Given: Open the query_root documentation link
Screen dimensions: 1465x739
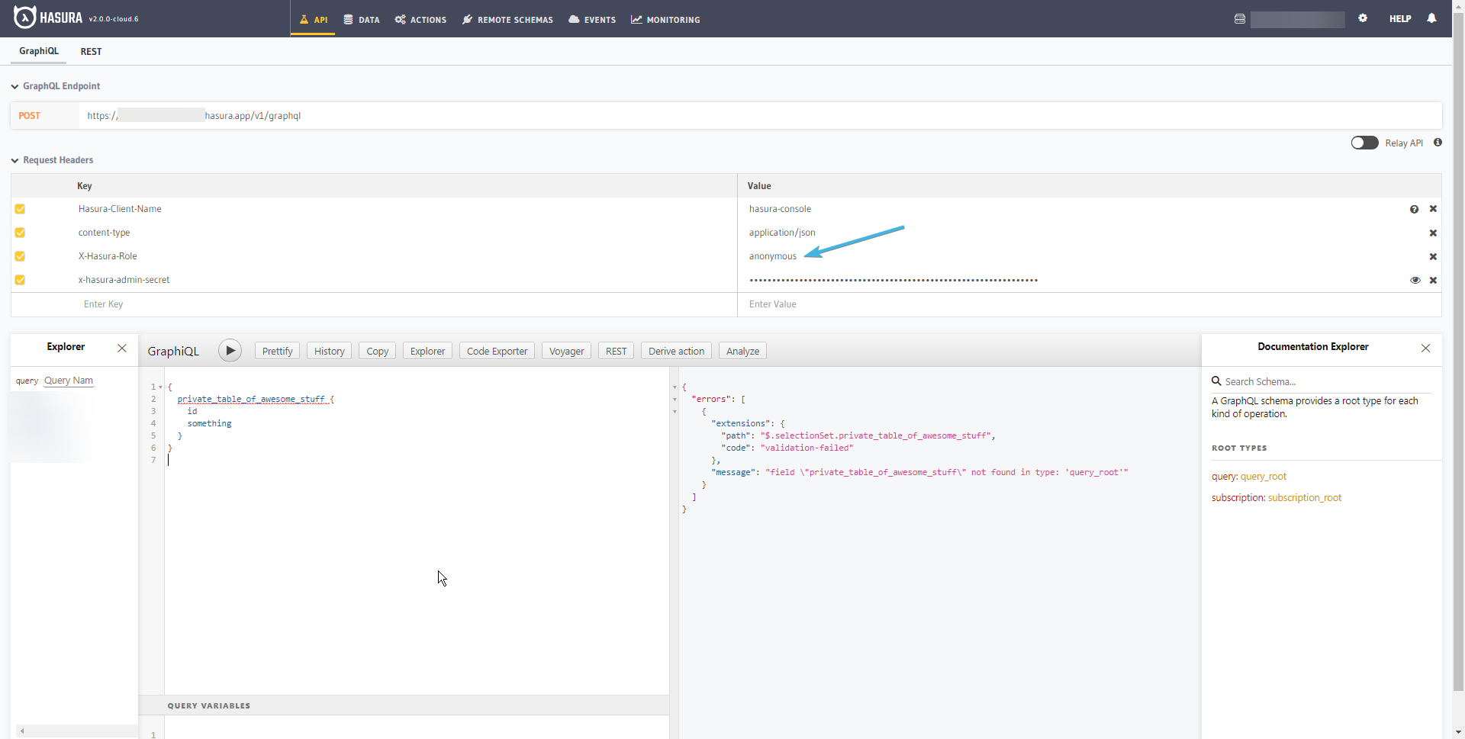Looking at the screenshot, I should pyautogui.click(x=1264, y=476).
